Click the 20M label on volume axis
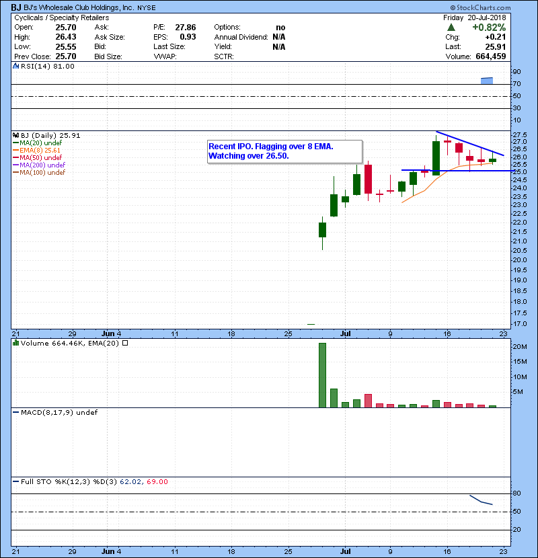The image size is (538, 558). [x=520, y=347]
